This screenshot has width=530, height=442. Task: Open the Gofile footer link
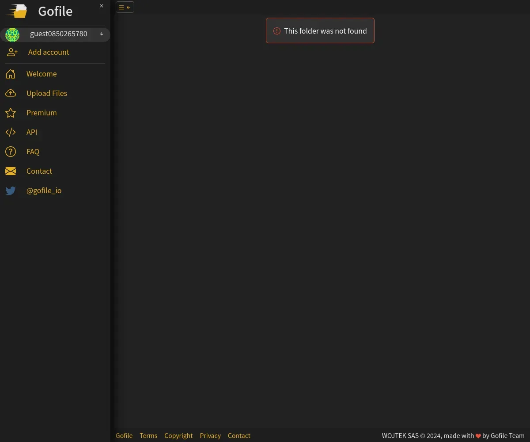(124, 436)
